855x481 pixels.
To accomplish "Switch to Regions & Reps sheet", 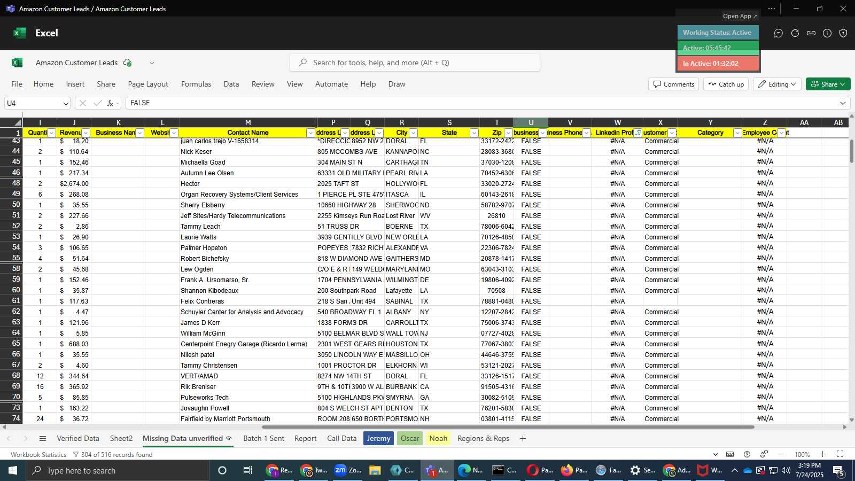I will click(x=484, y=439).
